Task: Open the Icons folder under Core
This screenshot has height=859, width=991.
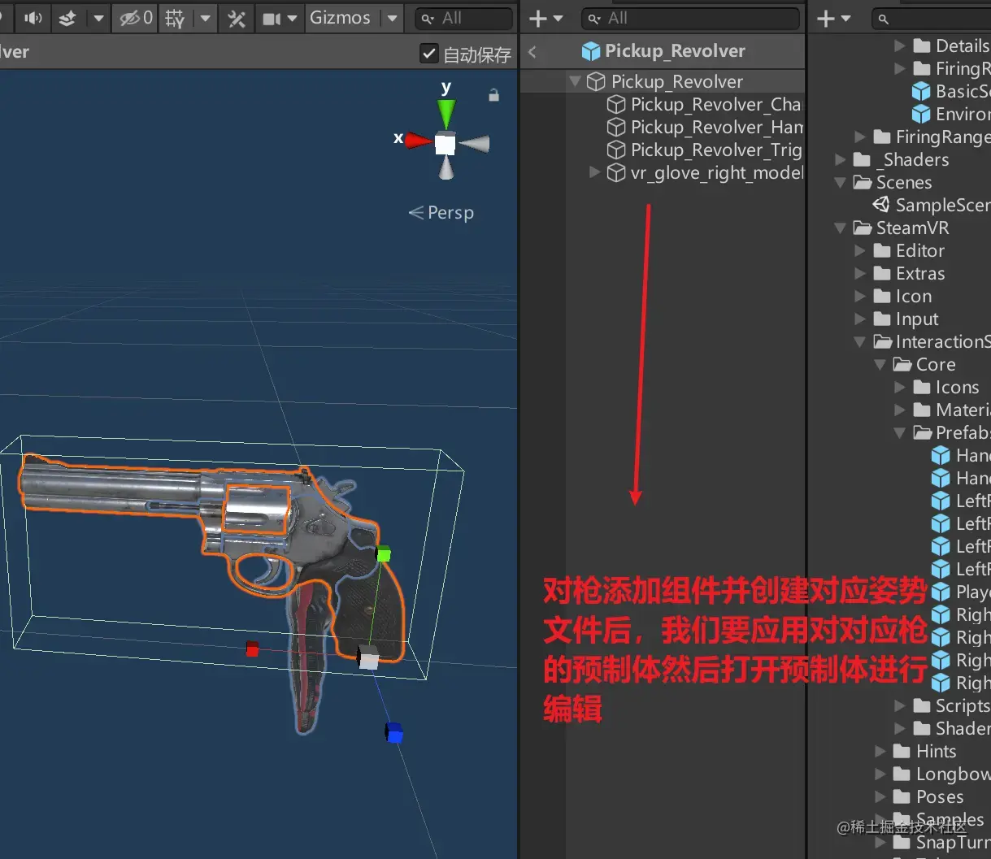Action: pyautogui.click(x=957, y=387)
